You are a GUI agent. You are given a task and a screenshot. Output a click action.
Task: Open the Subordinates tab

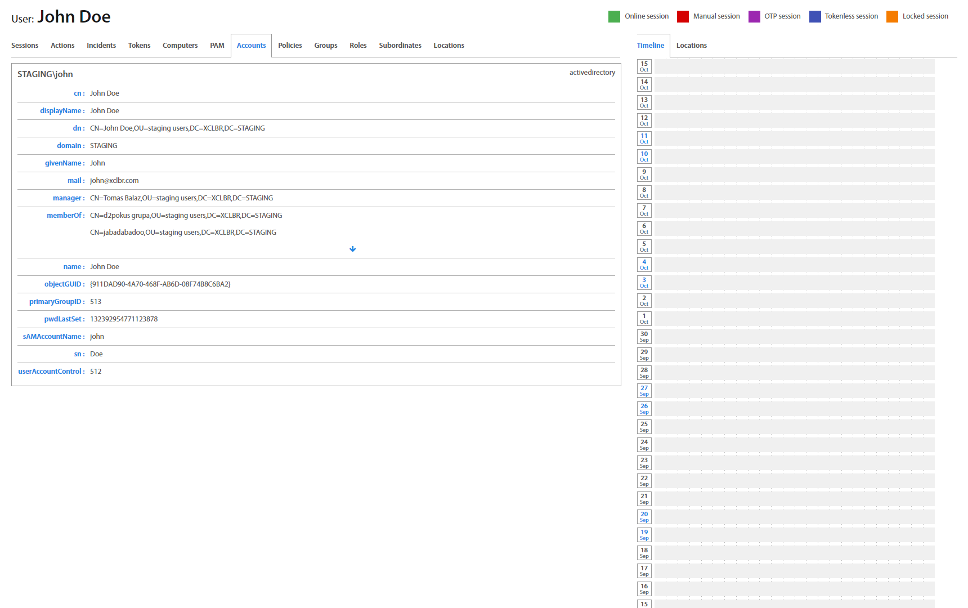coord(400,46)
